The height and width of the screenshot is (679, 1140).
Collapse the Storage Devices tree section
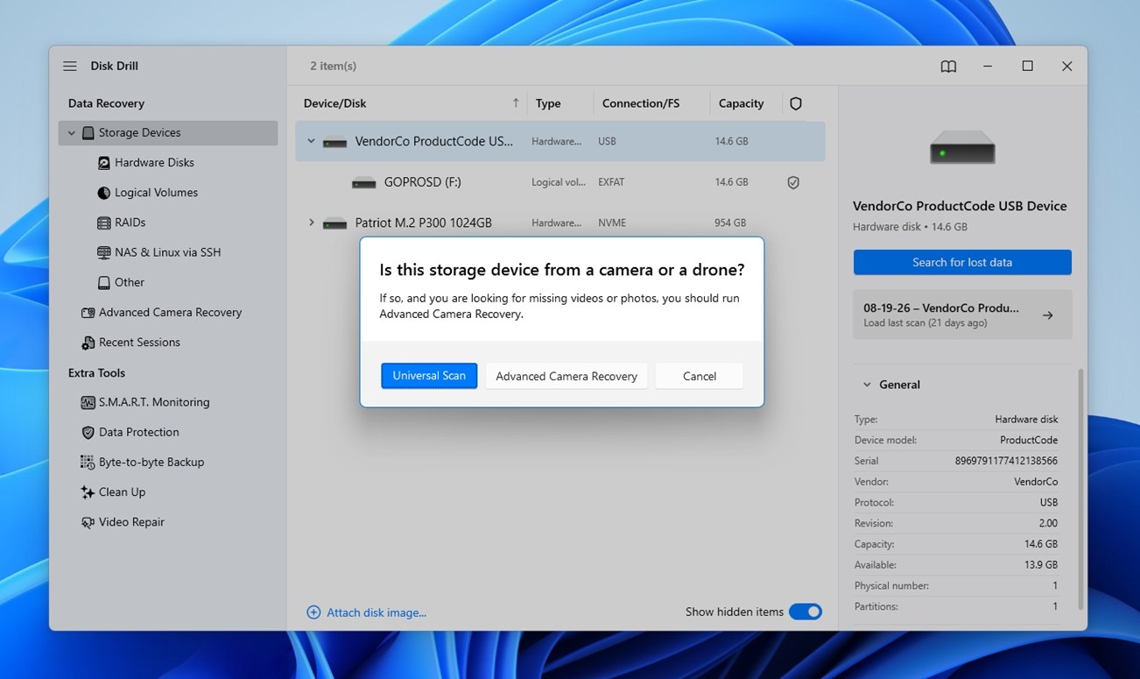coord(72,133)
